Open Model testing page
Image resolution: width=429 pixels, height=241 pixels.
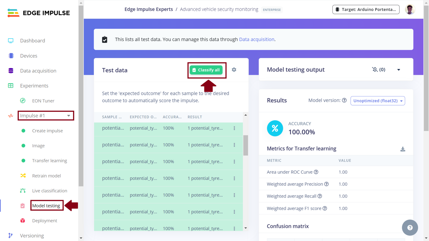[x=46, y=206]
